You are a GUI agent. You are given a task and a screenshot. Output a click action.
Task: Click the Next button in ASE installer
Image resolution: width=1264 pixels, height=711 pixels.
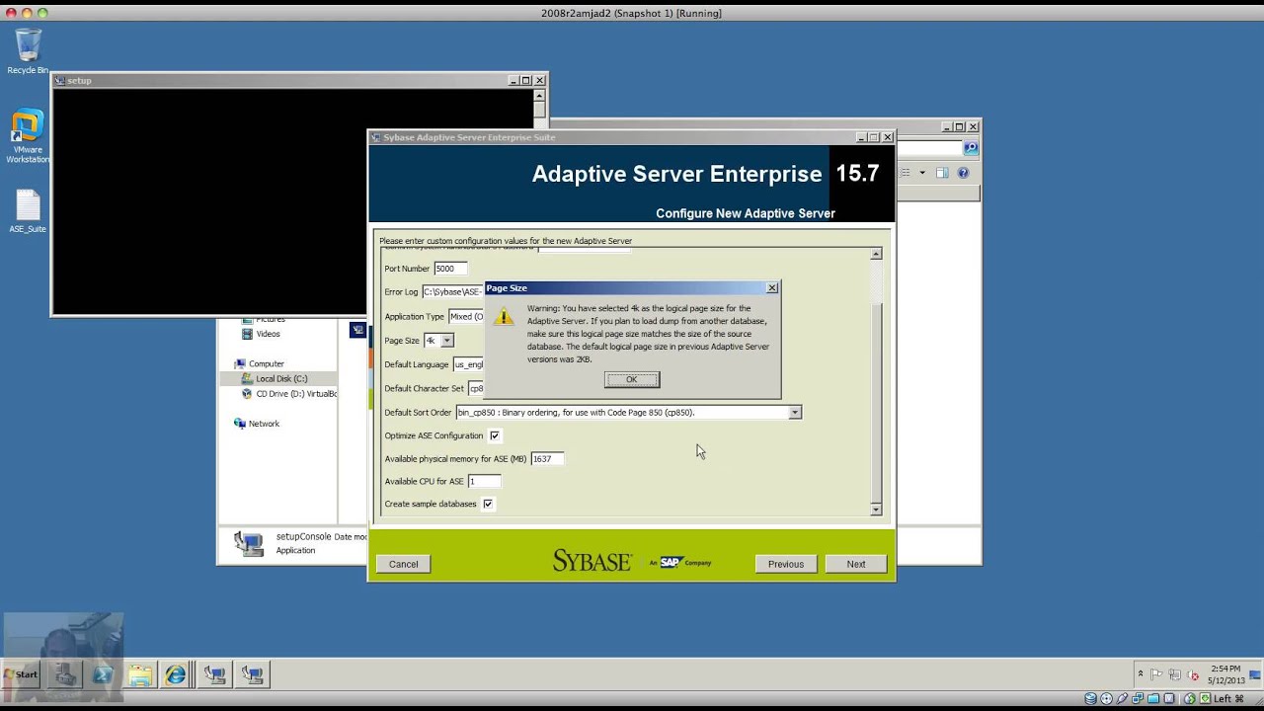tap(856, 564)
